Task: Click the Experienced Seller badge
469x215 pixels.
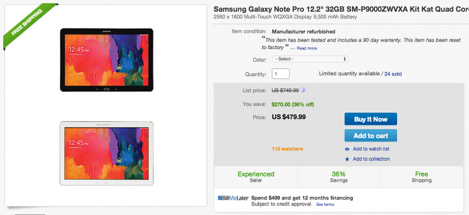Action: pos(256,177)
